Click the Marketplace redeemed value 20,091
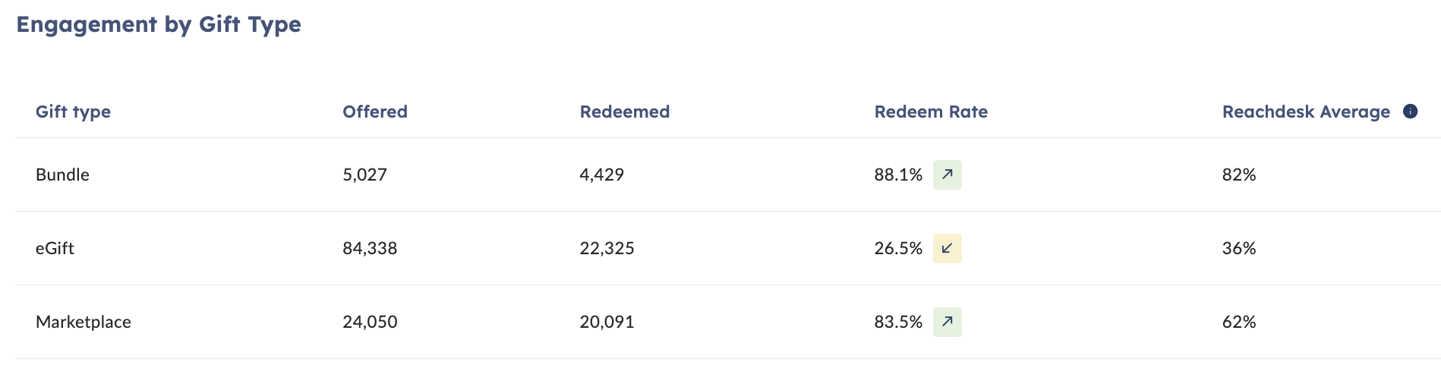This screenshot has height=387, width=1441. (x=607, y=322)
